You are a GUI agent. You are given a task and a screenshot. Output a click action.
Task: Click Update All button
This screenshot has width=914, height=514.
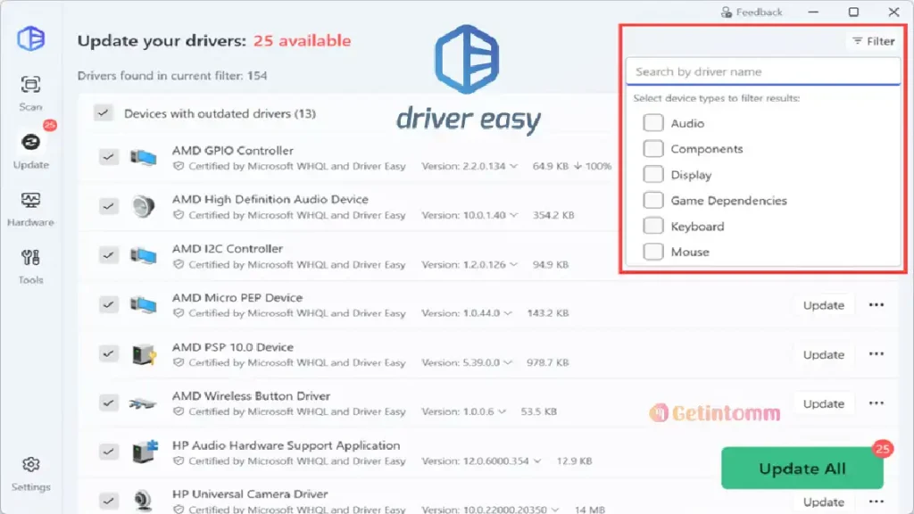802,468
